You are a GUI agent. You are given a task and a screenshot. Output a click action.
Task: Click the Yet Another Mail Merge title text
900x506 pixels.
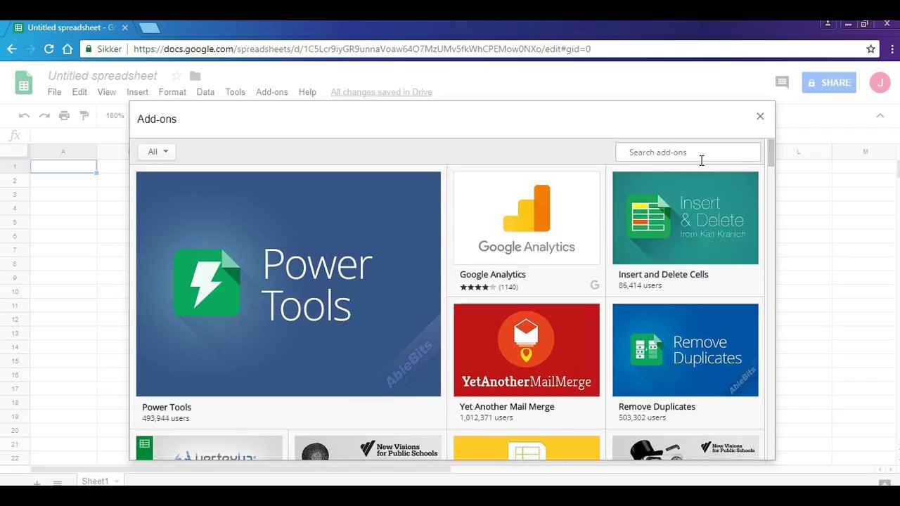click(507, 406)
